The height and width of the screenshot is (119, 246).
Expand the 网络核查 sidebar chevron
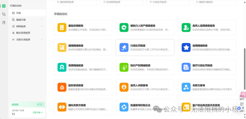click(x=42, y=26)
